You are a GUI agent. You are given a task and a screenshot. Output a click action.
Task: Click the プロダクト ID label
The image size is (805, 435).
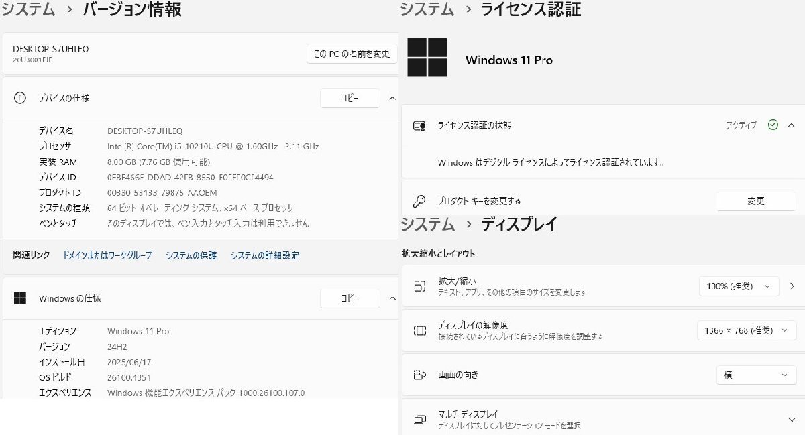[x=60, y=192]
